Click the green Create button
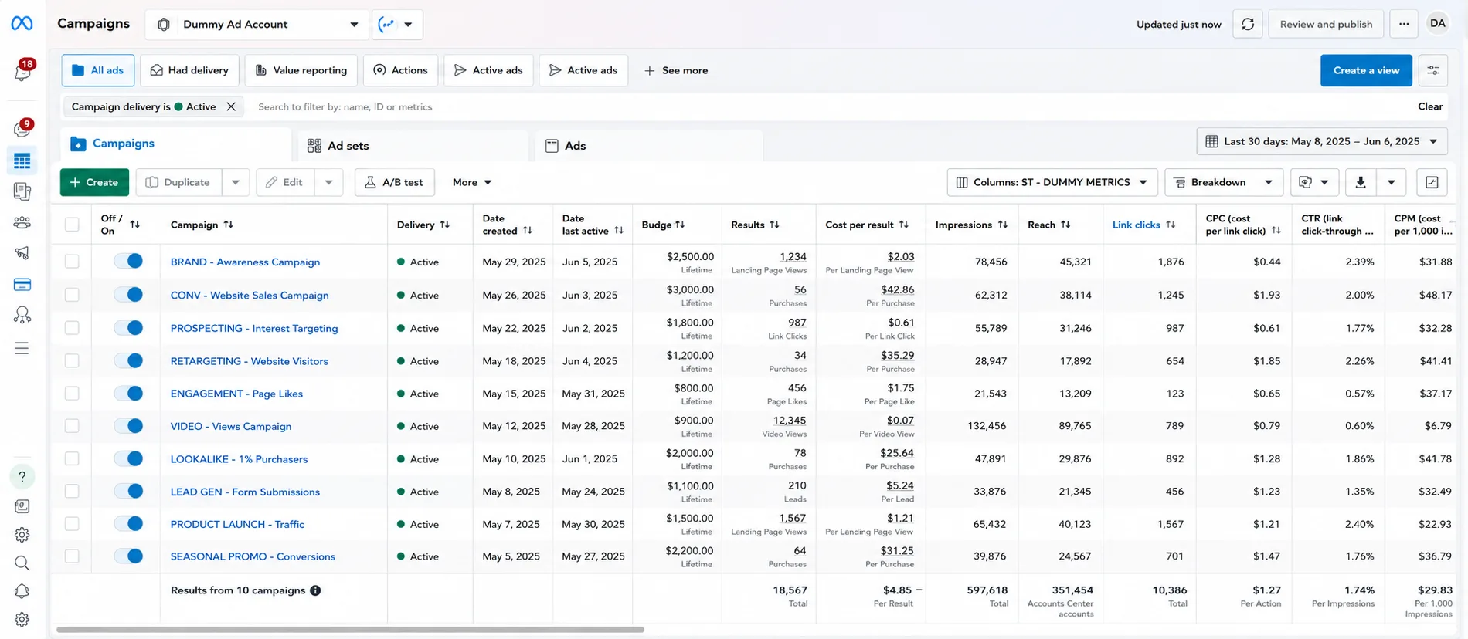The height and width of the screenshot is (639, 1468). [x=94, y=182]
